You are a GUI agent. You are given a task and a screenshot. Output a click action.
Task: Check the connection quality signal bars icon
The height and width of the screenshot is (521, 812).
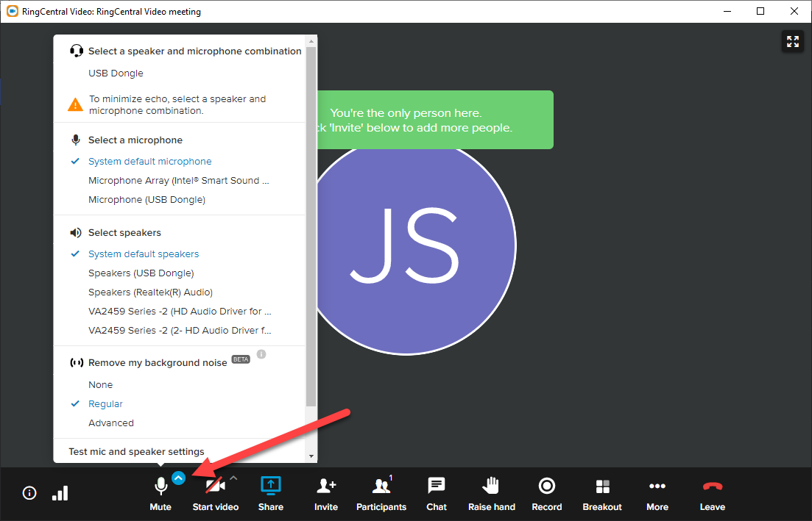click(60, 493)
